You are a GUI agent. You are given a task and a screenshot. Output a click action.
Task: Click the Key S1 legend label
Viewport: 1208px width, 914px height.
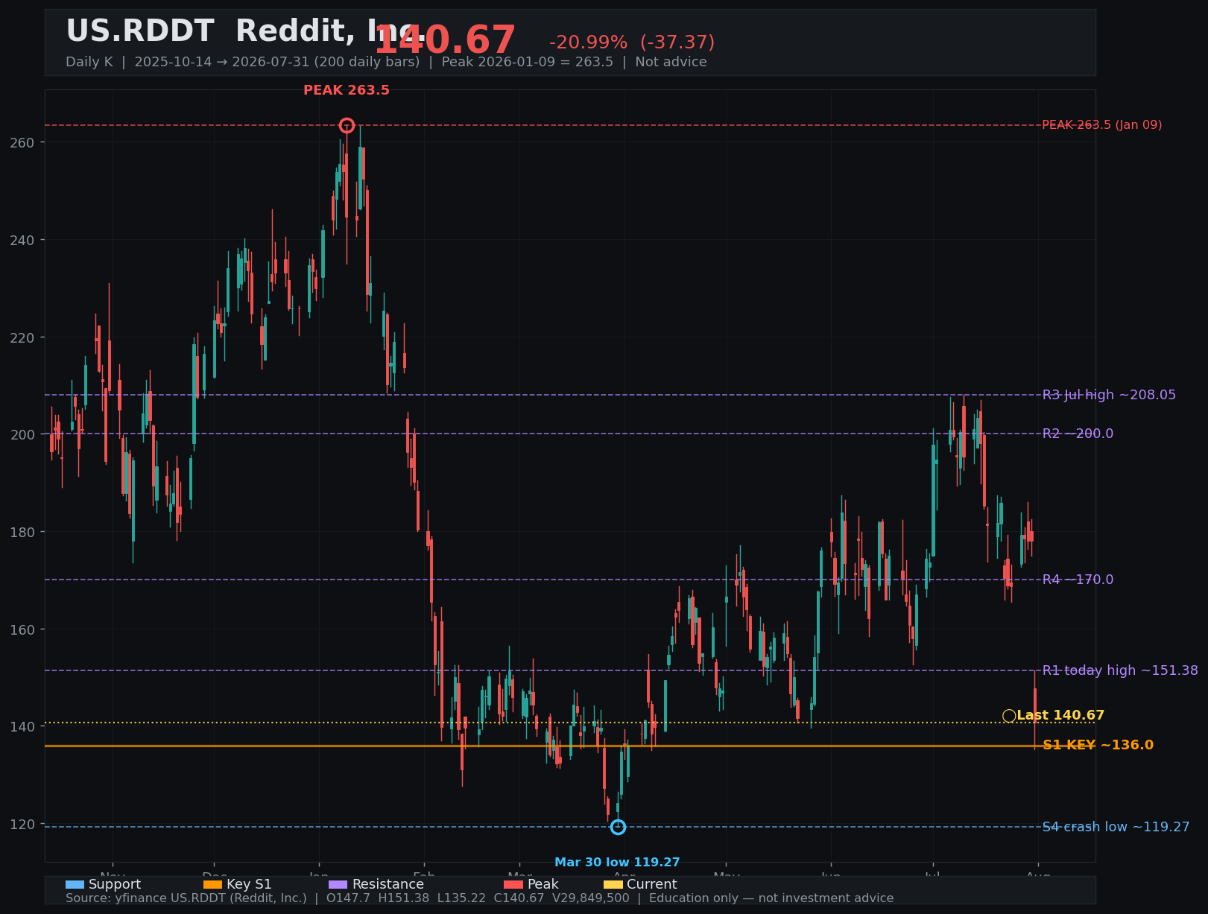pyautogui.click(x=249, y=884)
